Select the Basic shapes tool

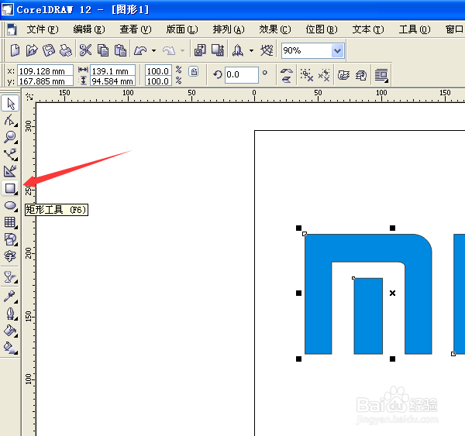point(11,239)
